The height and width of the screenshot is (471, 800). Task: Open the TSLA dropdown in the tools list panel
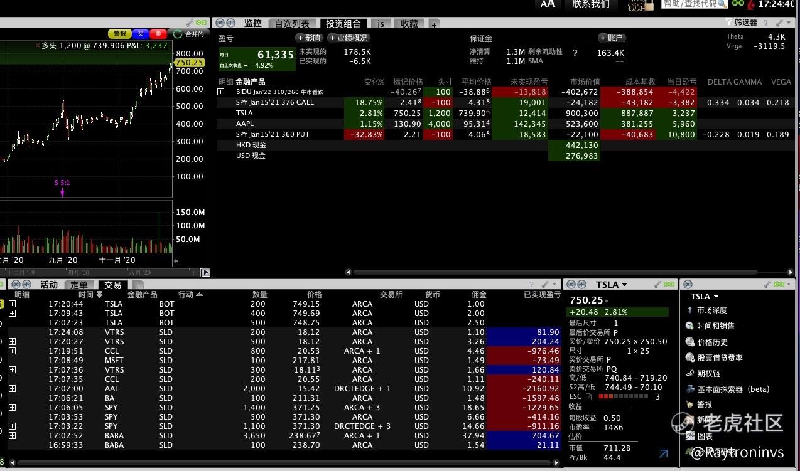(x=716, y=297)
